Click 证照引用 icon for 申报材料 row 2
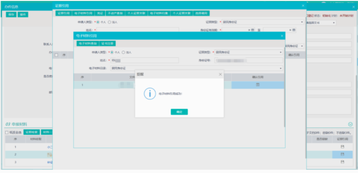 click(x=342, y=155)
